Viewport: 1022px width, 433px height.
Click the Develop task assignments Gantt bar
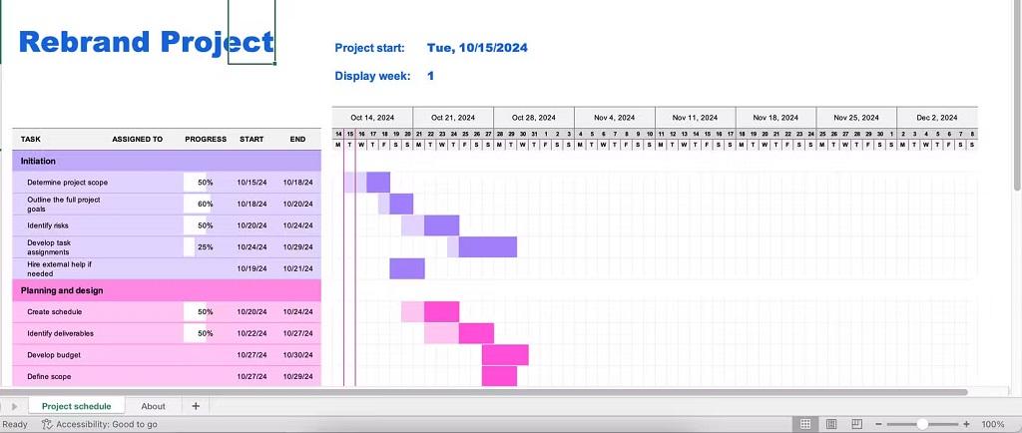(x=482, y=247)
